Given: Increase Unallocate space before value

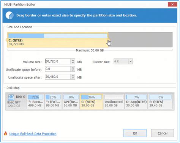Looking at the screenshot, I should tap(73, 68).
